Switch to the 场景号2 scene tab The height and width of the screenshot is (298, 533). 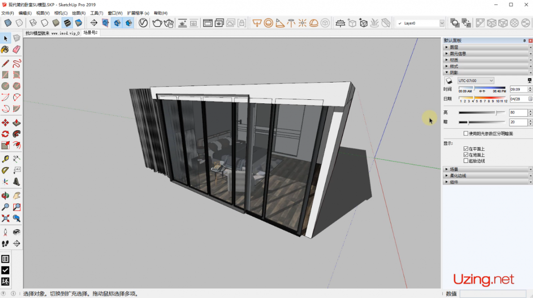point(90,33)
